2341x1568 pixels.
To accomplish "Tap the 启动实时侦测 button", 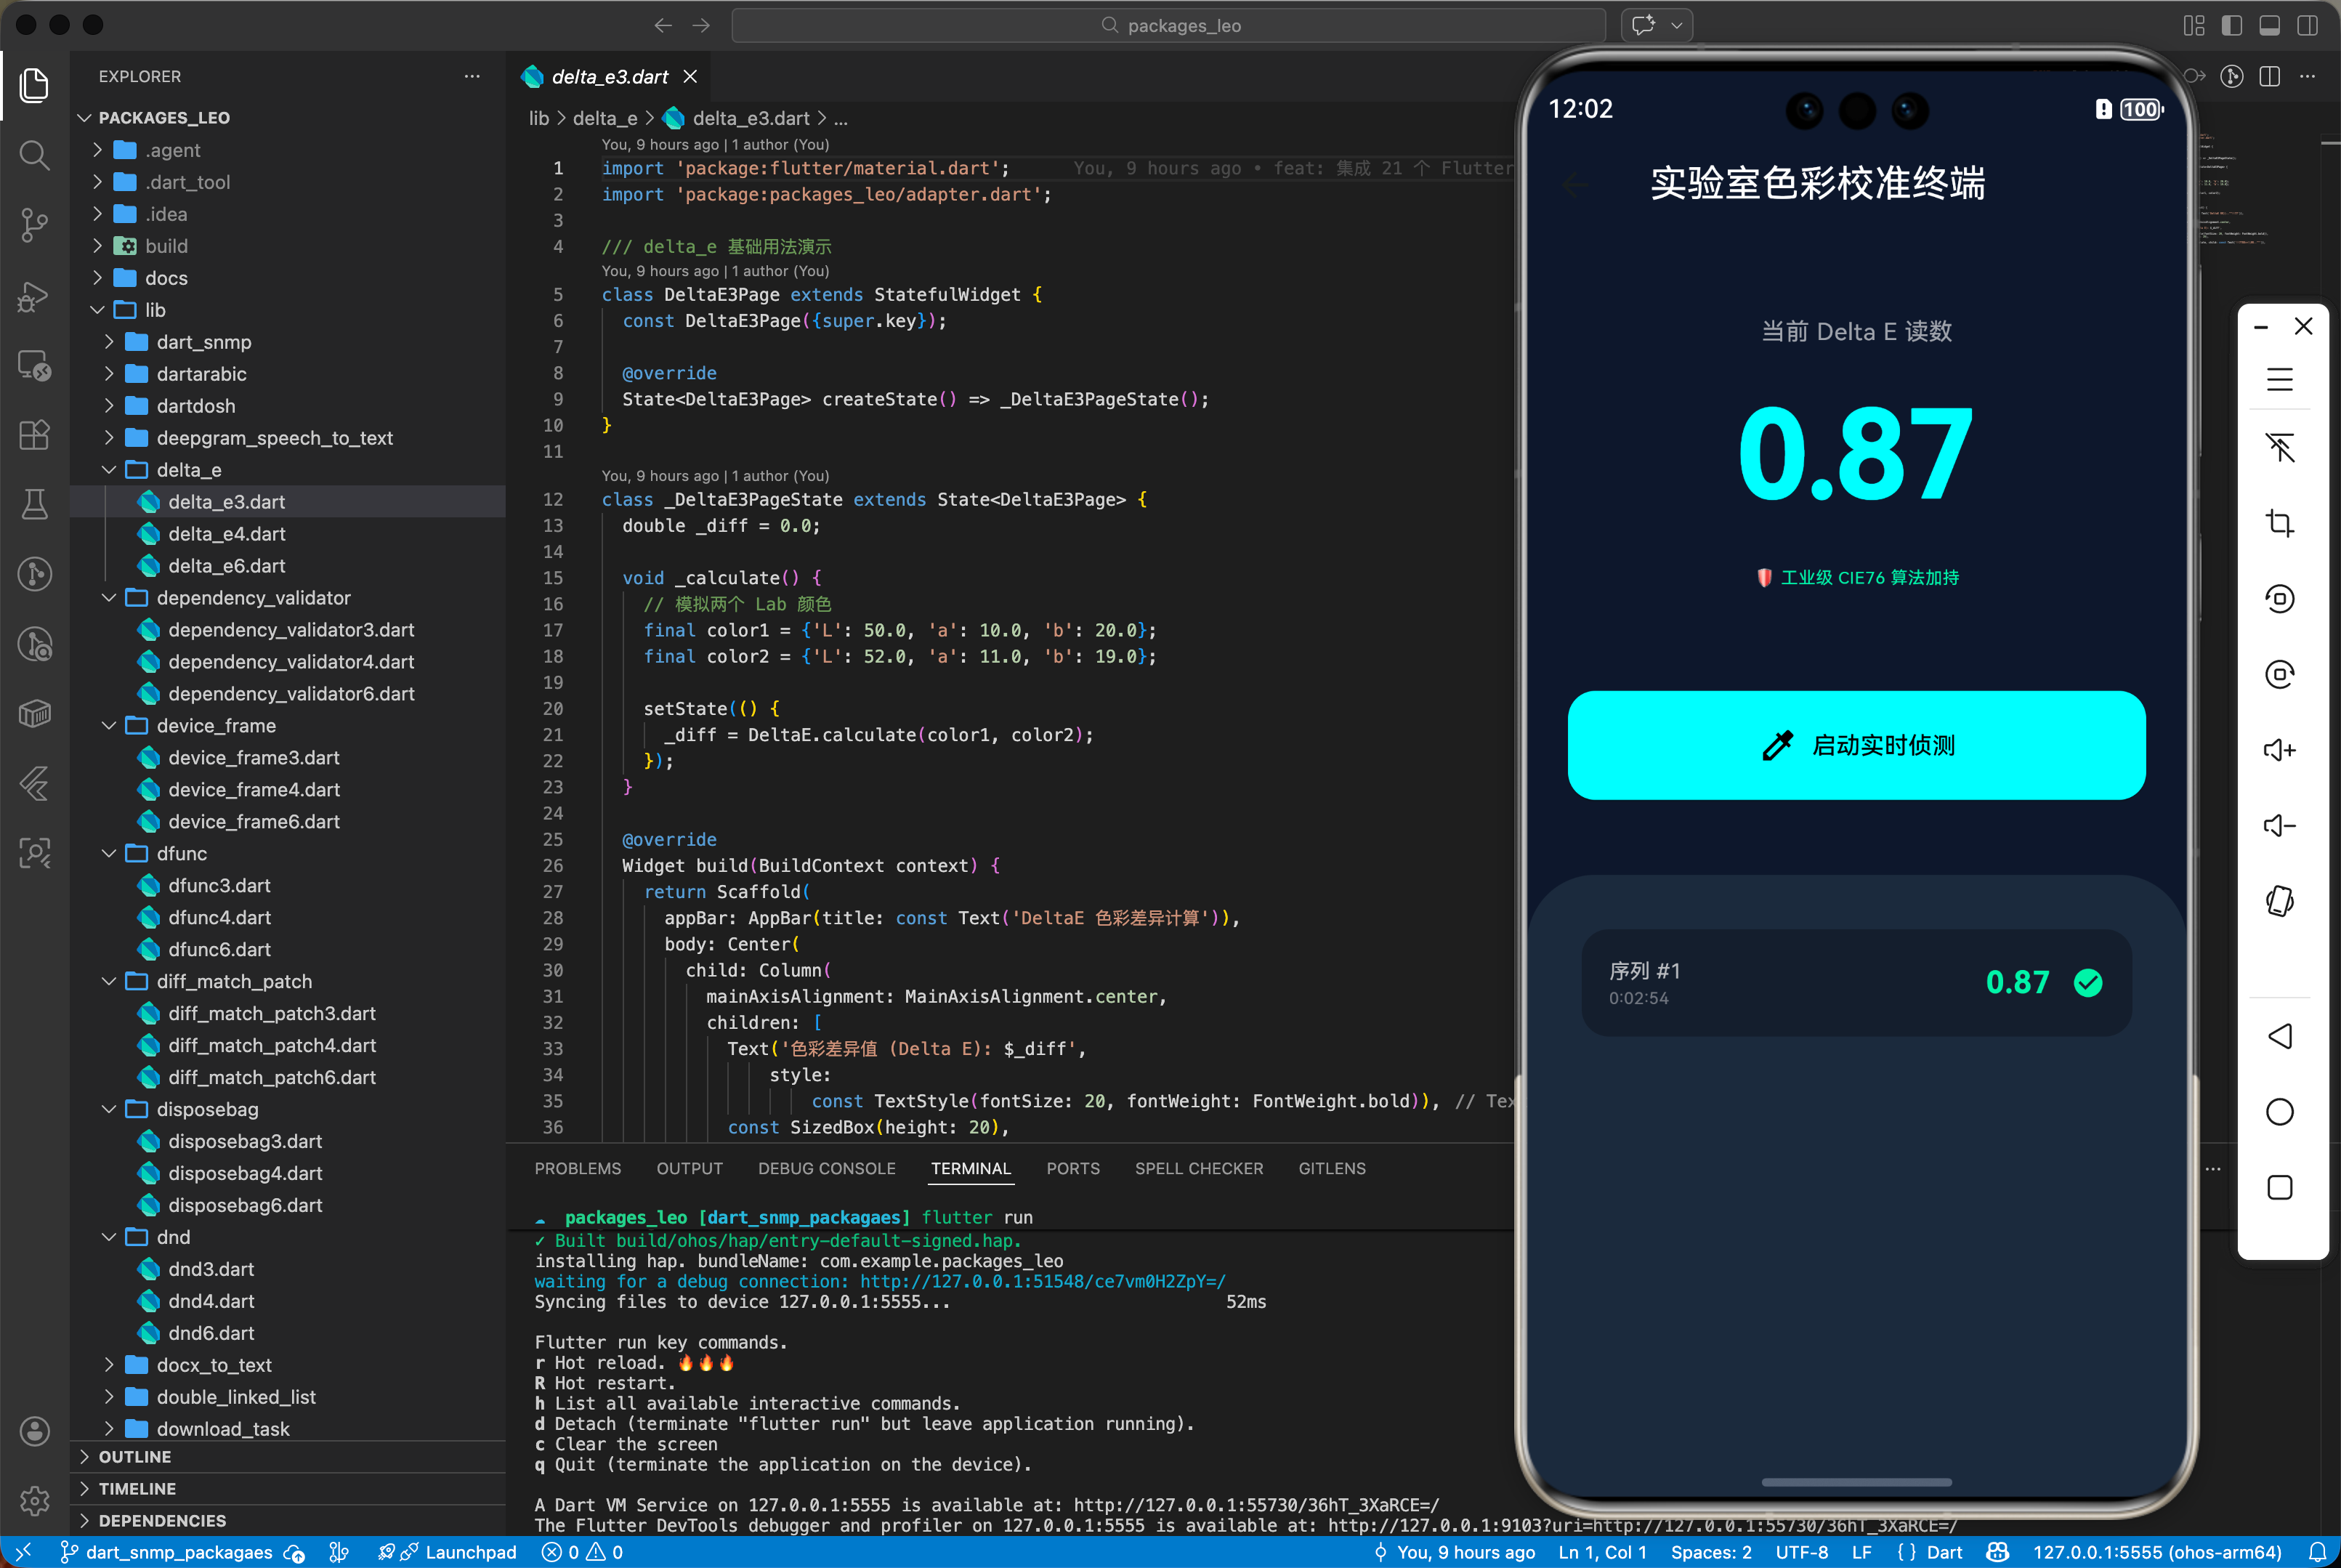I will 1856,745.
